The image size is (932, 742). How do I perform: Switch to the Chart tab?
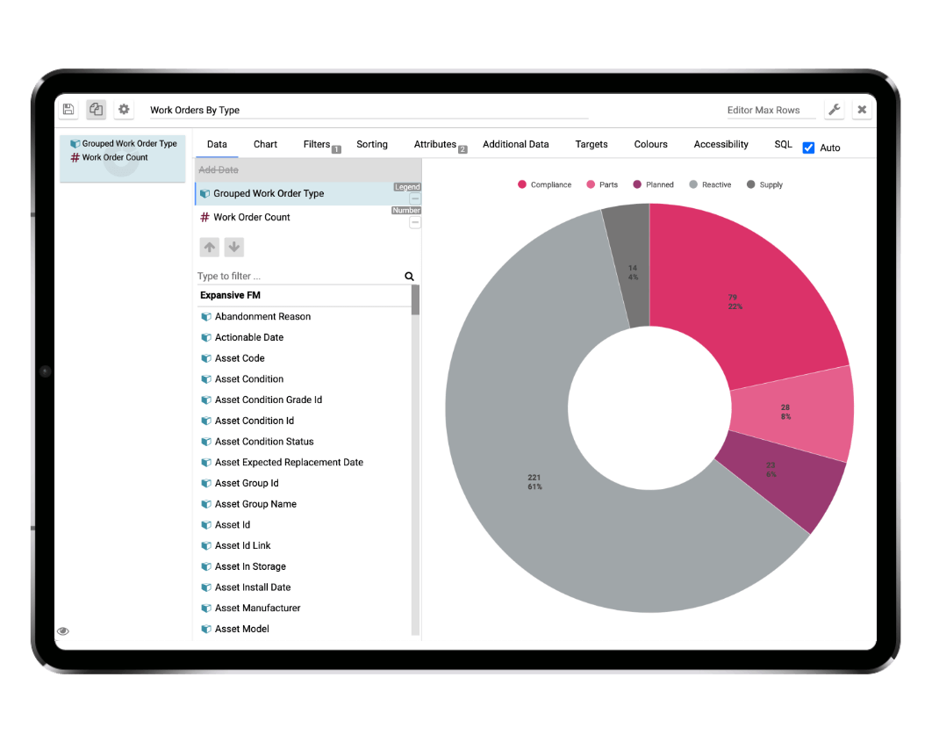point(265,144)
